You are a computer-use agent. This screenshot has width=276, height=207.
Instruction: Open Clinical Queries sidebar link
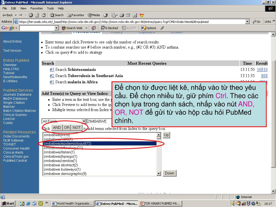[x=15, y=115]
